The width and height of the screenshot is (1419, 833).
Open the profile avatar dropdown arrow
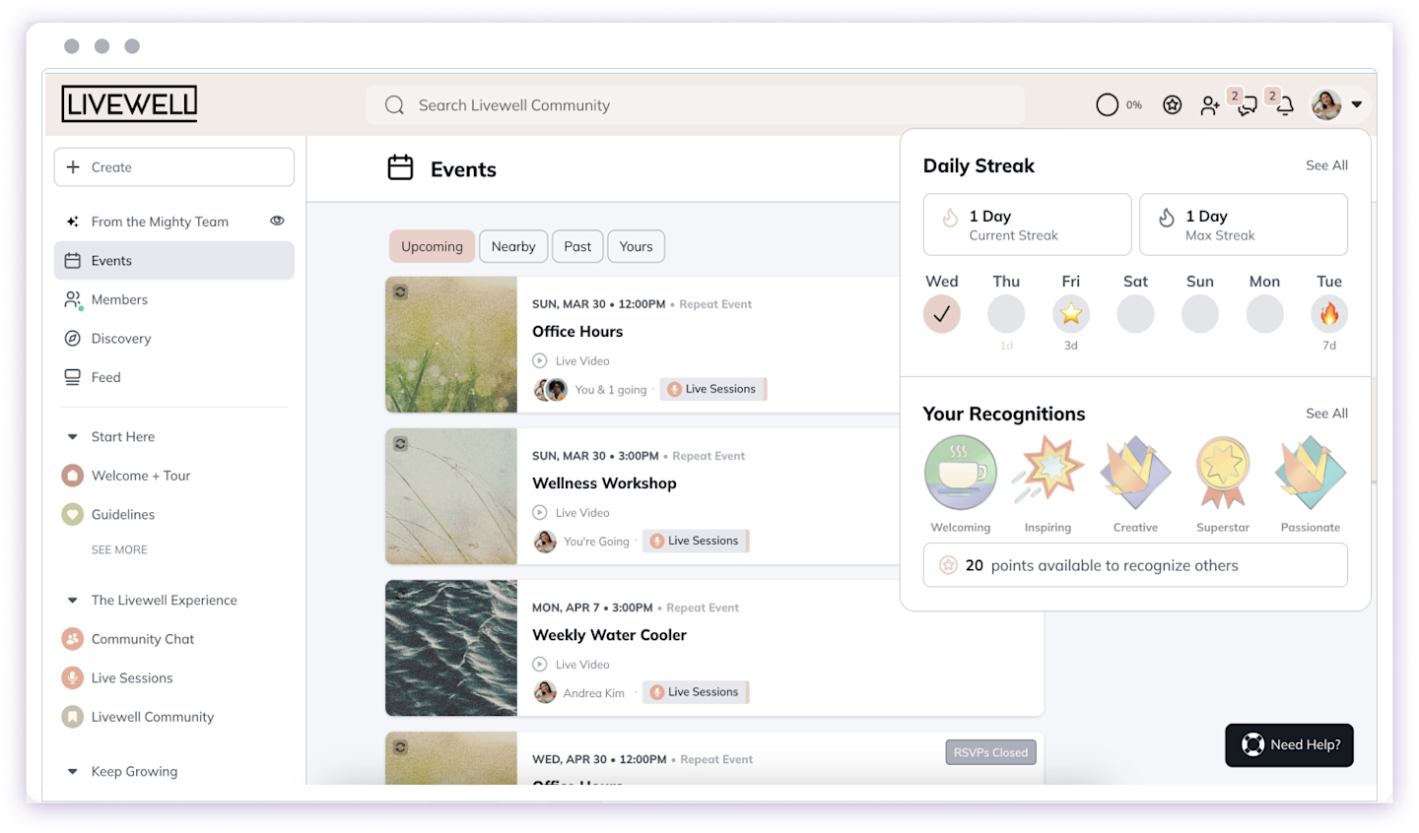tap(1357, 104)
